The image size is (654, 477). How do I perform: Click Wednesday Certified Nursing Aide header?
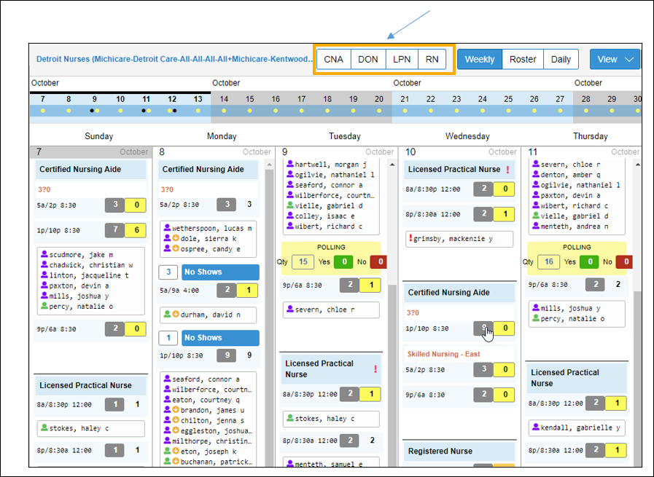coord(459,293)
